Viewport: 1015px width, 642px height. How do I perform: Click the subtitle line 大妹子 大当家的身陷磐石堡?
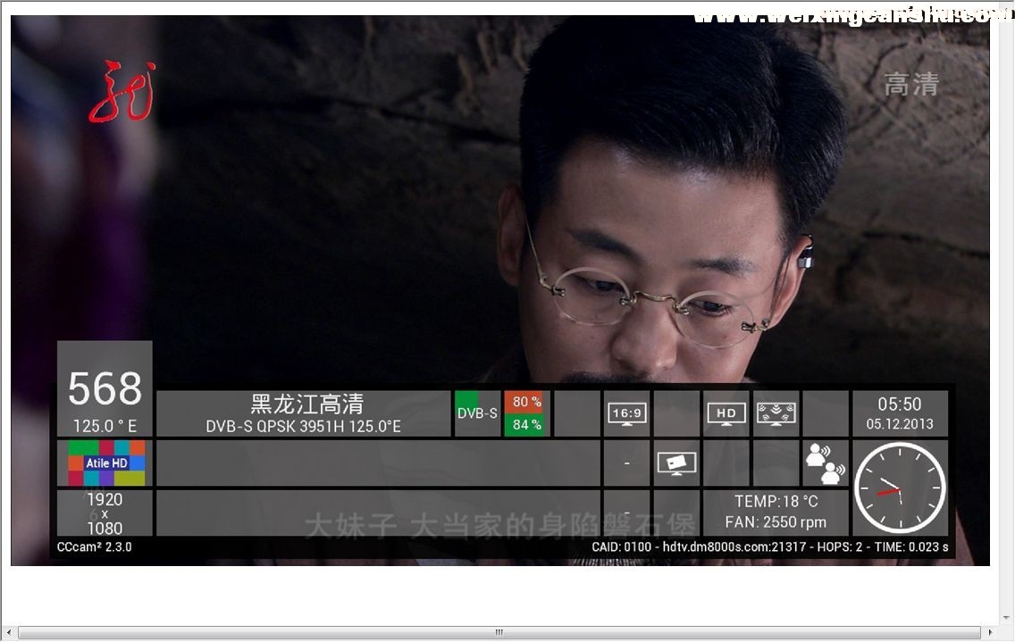click(x=500, y=525)
